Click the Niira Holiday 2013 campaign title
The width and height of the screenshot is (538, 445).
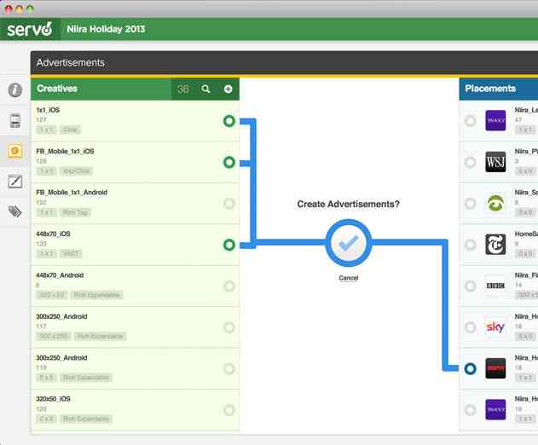106,29
